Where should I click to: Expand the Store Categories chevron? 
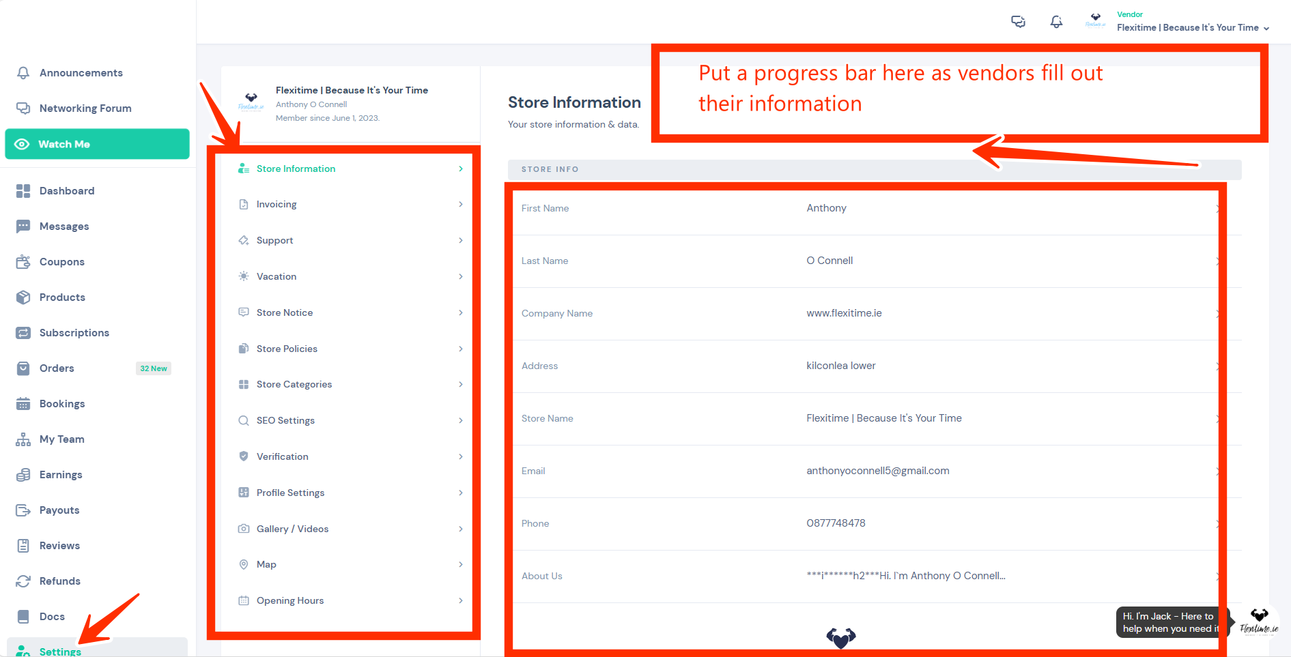[461, 384]
